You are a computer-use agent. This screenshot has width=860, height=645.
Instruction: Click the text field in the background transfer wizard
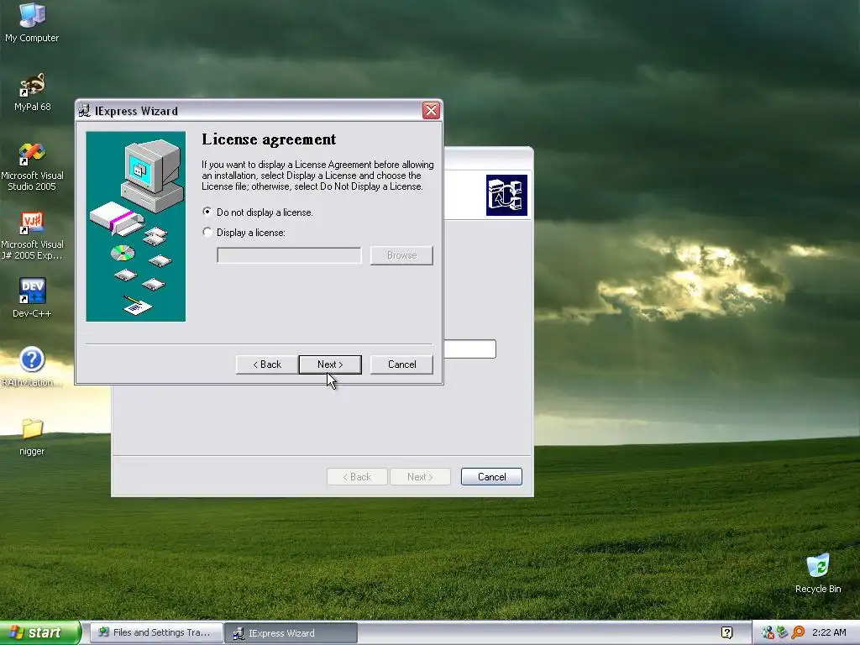(x=470, y=349)
